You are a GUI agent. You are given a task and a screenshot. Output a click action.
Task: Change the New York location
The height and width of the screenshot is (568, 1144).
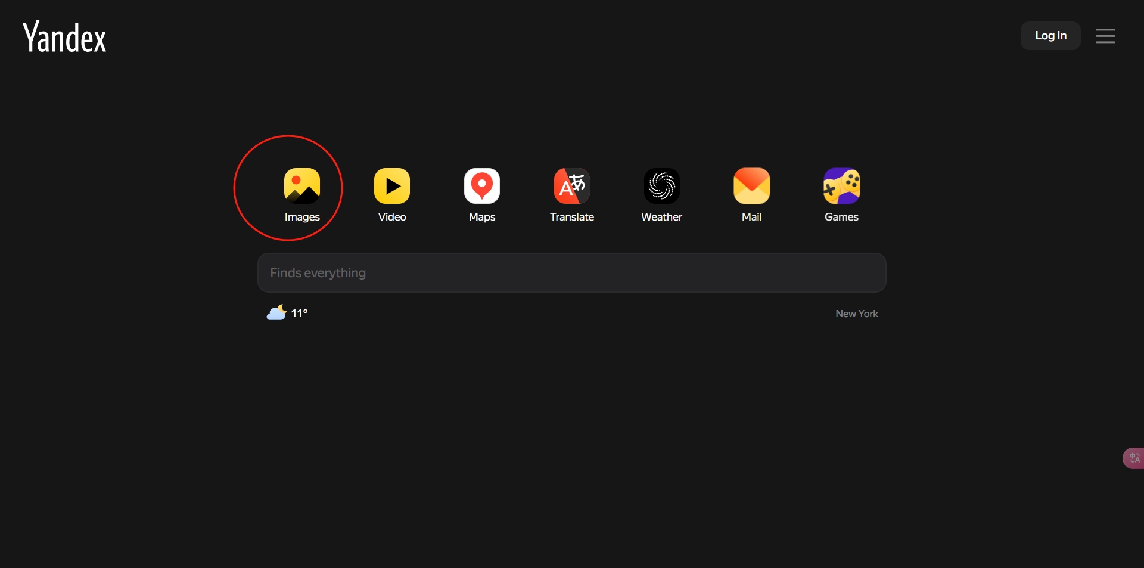(x=857, y=314)
